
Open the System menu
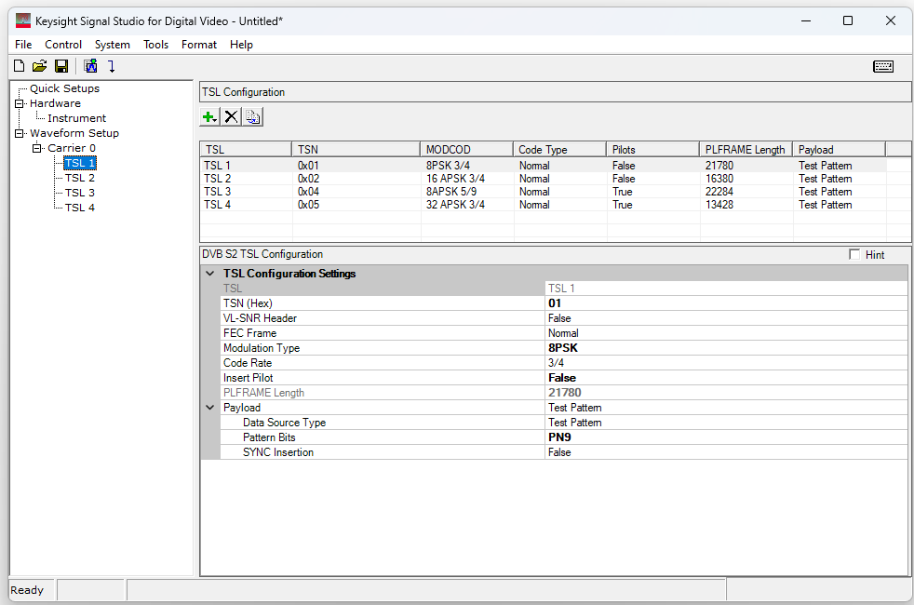point(113,45)
